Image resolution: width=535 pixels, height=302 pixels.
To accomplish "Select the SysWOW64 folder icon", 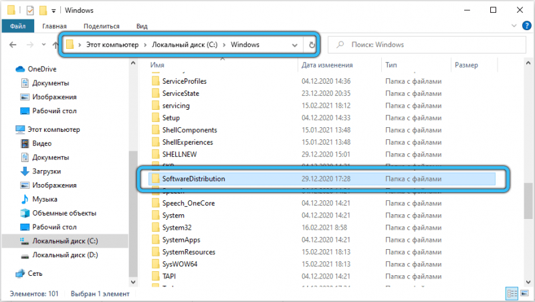I will coord(156,264).
